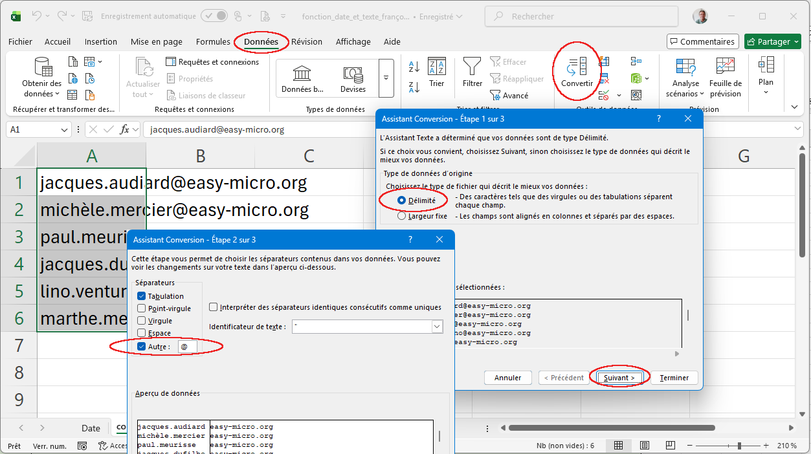Open the Formules ribbon tab
Image resolution: width=811 pixels, height=454 pixels.
213,42
